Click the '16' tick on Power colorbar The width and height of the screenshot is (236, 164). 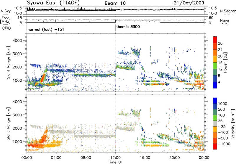tap(220, 63)
